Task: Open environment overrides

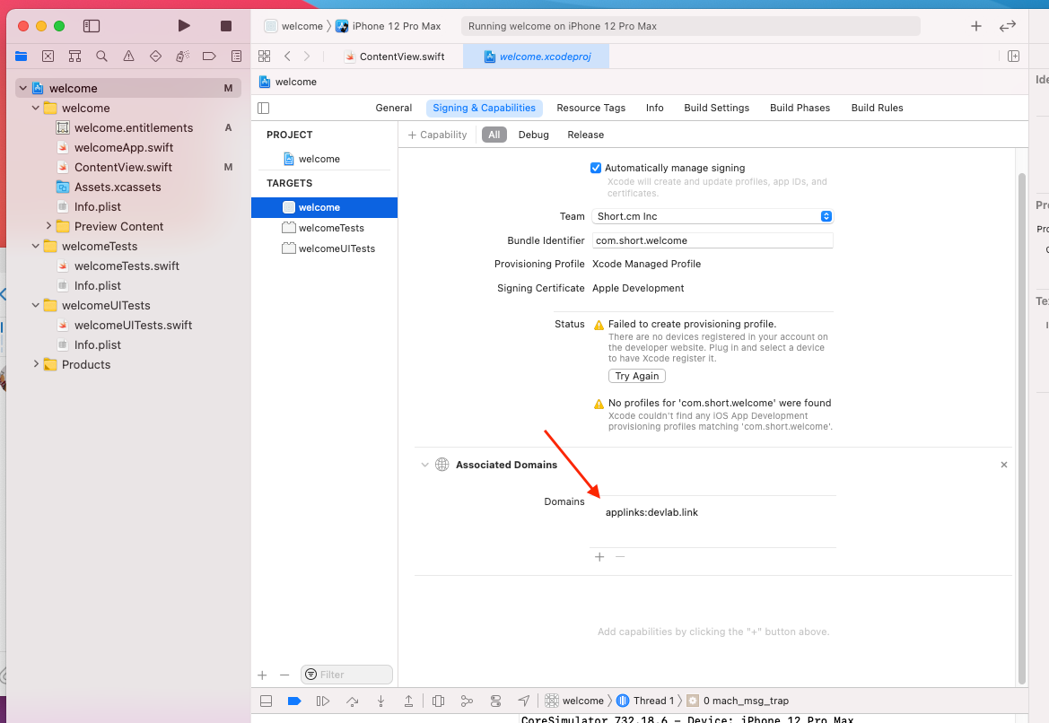Action: click(495, 701)
